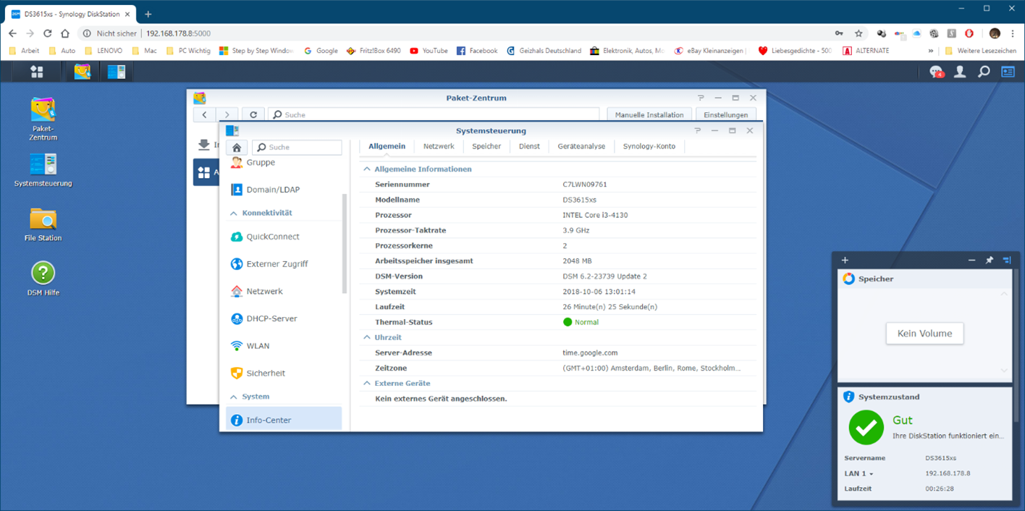Click the Manuelle Installation button
The width and height of the screenshot is (1025, 511).
click(x=649, y=114)
